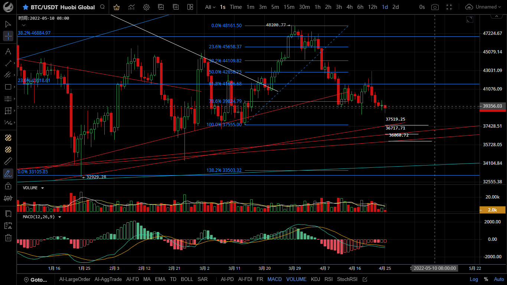The image size is (507, 285).
Task: Switch to the 1s timeframe
Action: point(223,7)
